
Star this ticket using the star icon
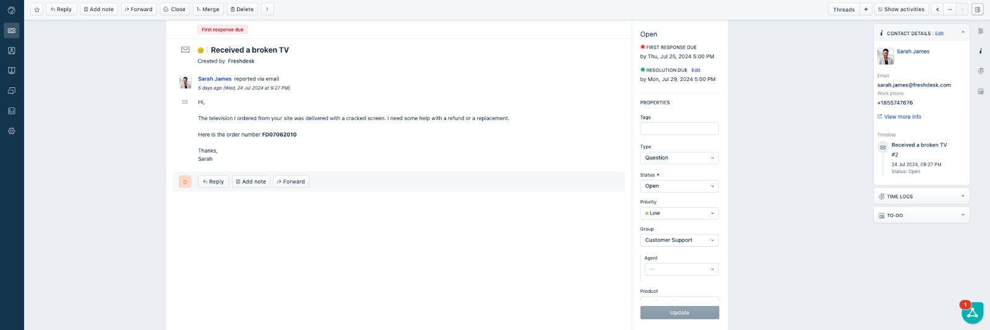coord(37,9)
